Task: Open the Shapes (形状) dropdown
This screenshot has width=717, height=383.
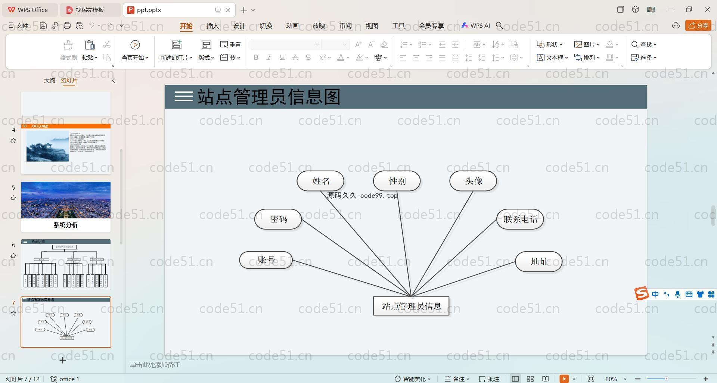Action: click(549, 44)
